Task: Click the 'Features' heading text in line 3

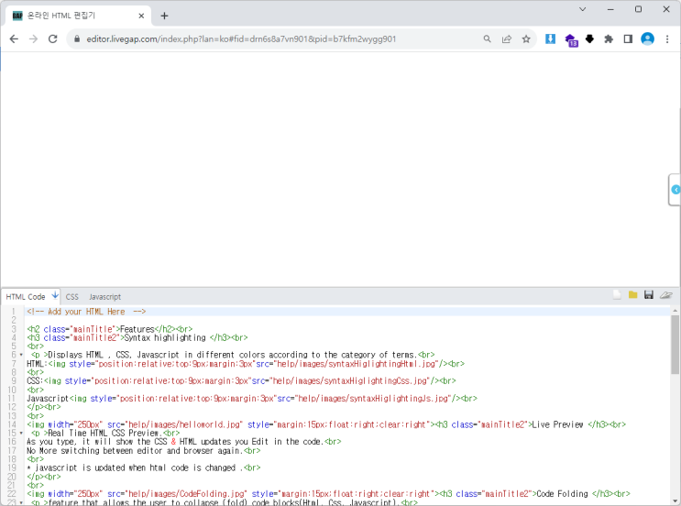Action: click(137, 329)
